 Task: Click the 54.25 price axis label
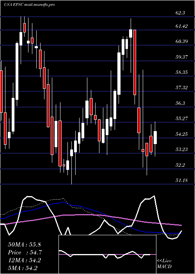(182, 134)
